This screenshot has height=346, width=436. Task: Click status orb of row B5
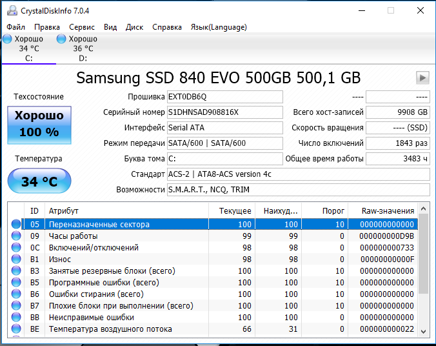coord(16,282)
